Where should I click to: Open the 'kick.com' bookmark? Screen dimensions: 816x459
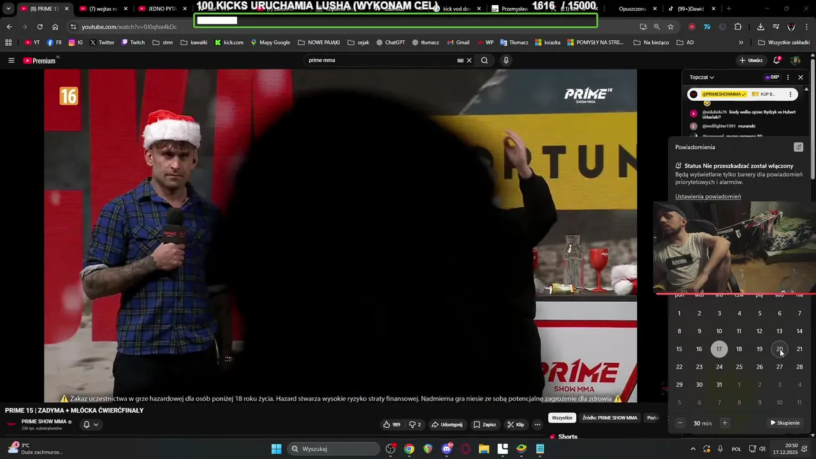point(229,43)
